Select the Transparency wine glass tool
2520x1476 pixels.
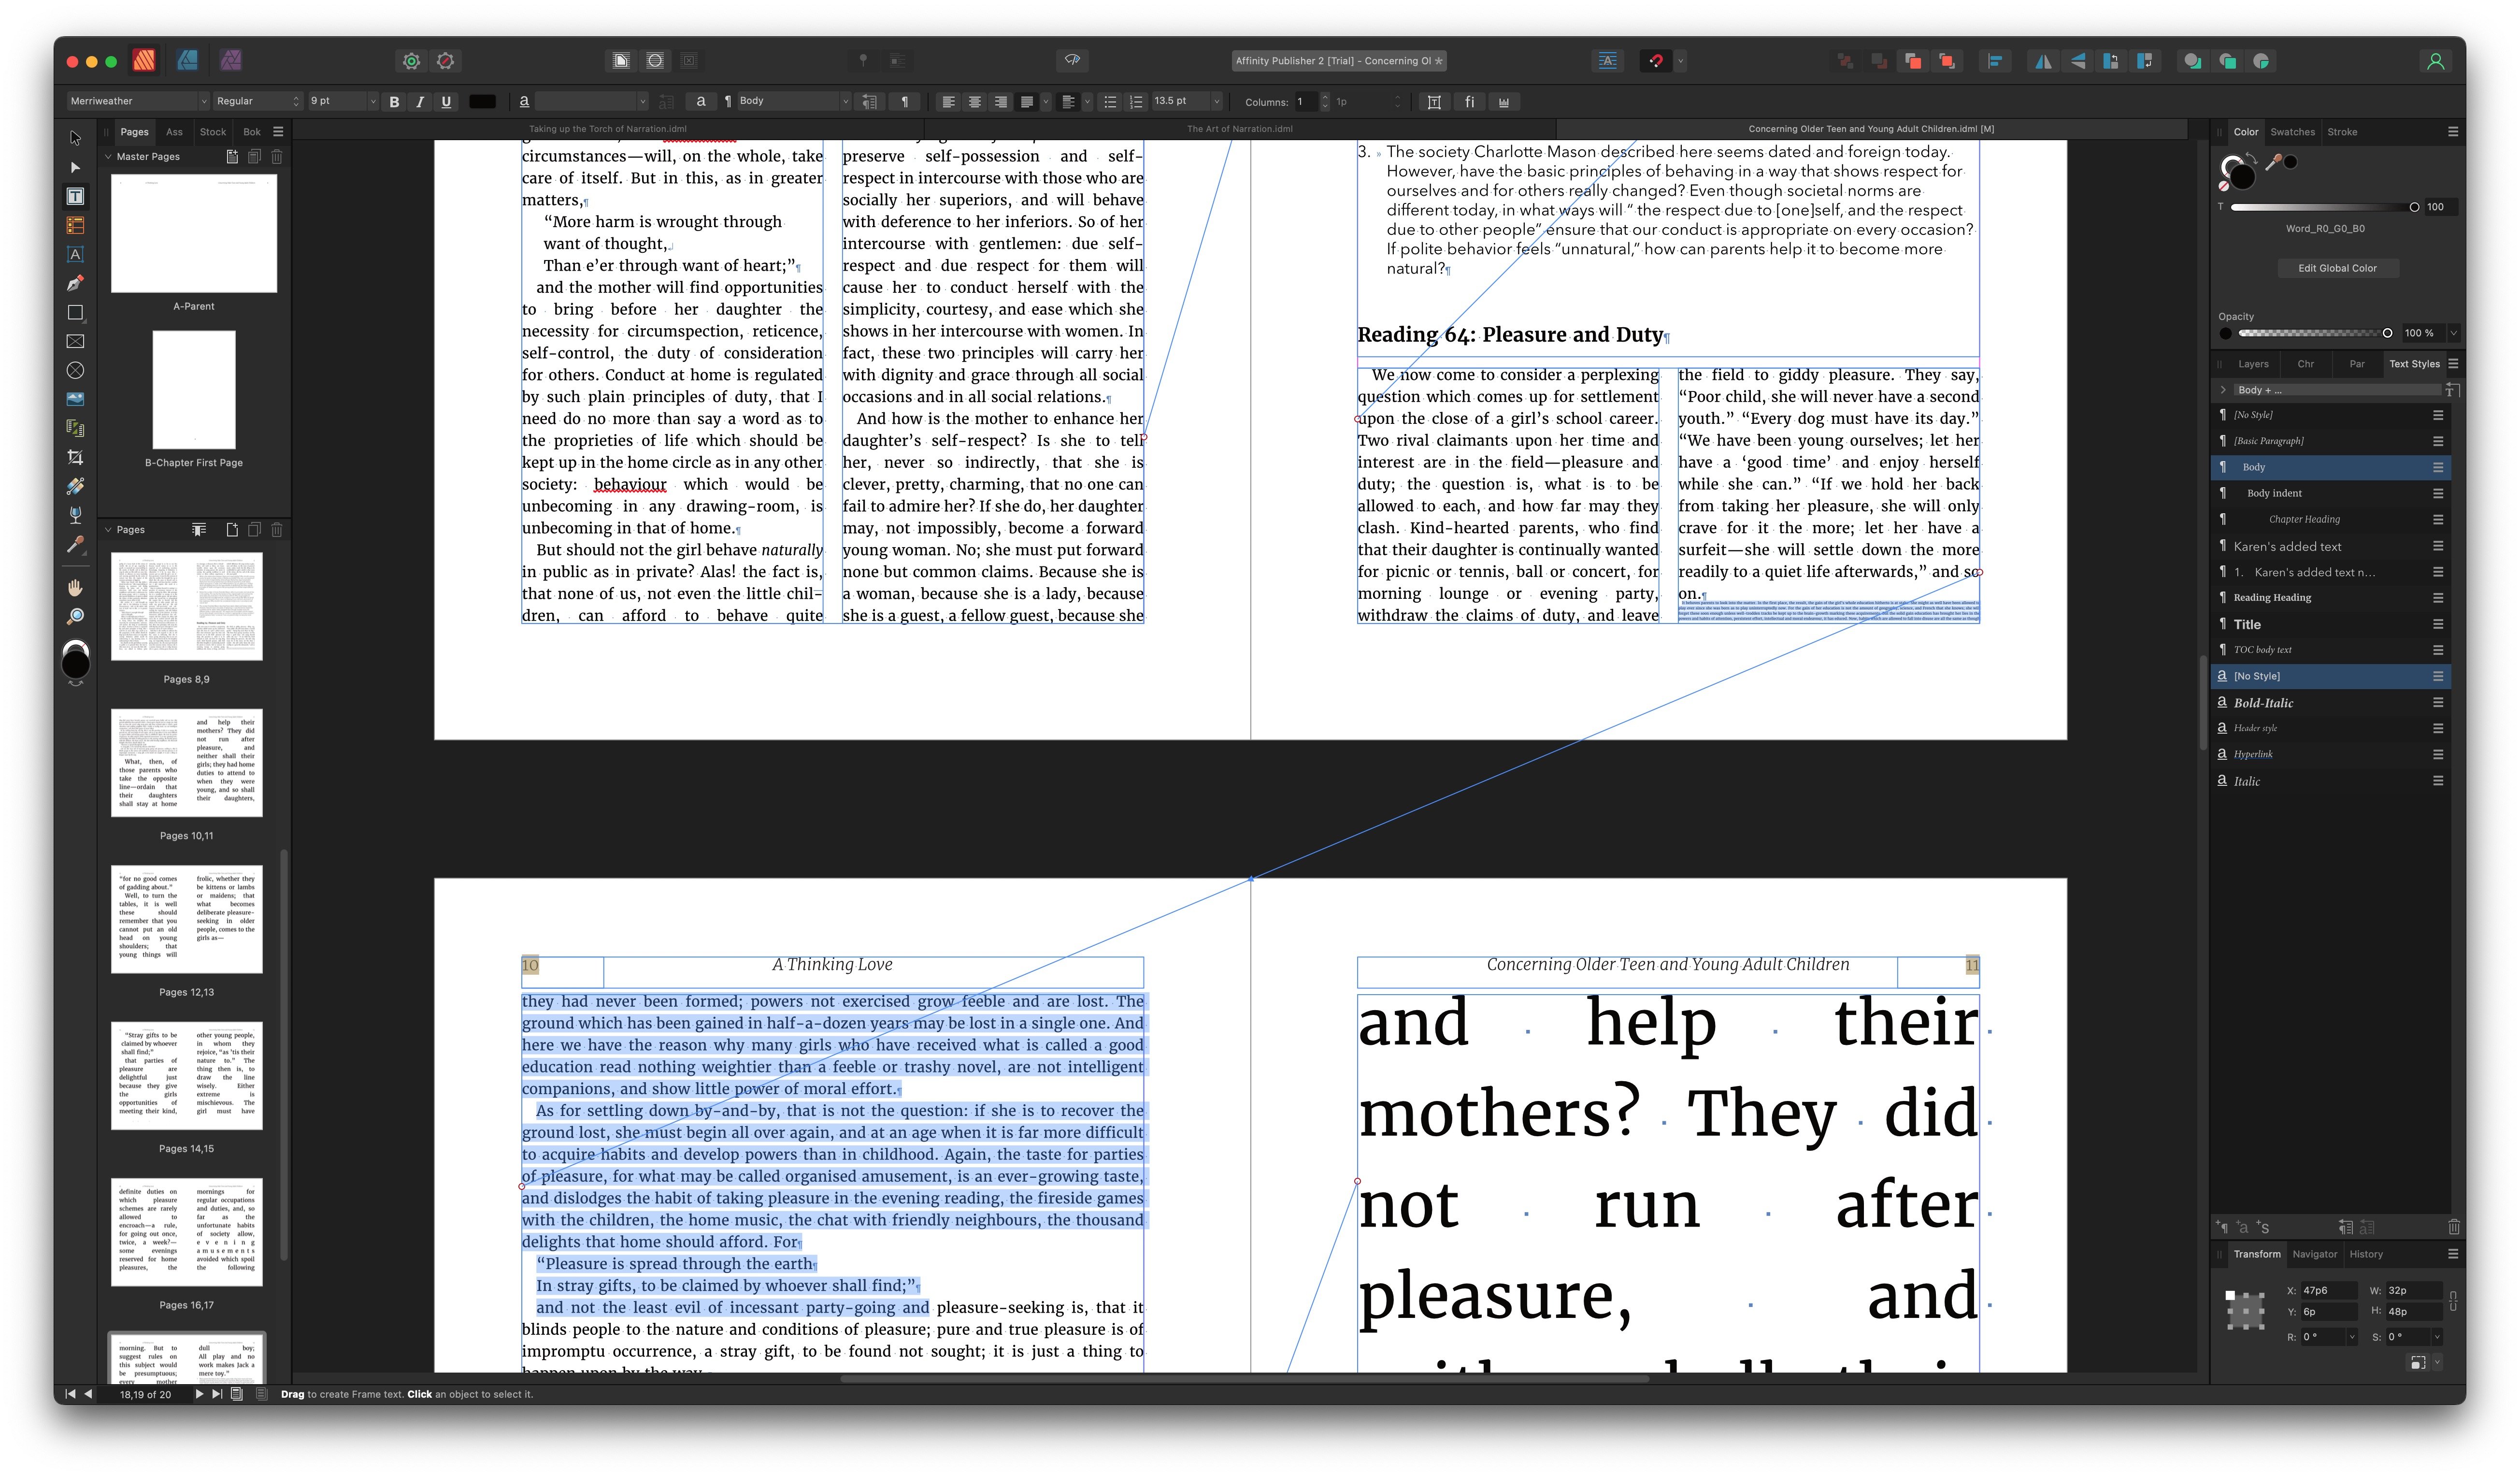75,515
